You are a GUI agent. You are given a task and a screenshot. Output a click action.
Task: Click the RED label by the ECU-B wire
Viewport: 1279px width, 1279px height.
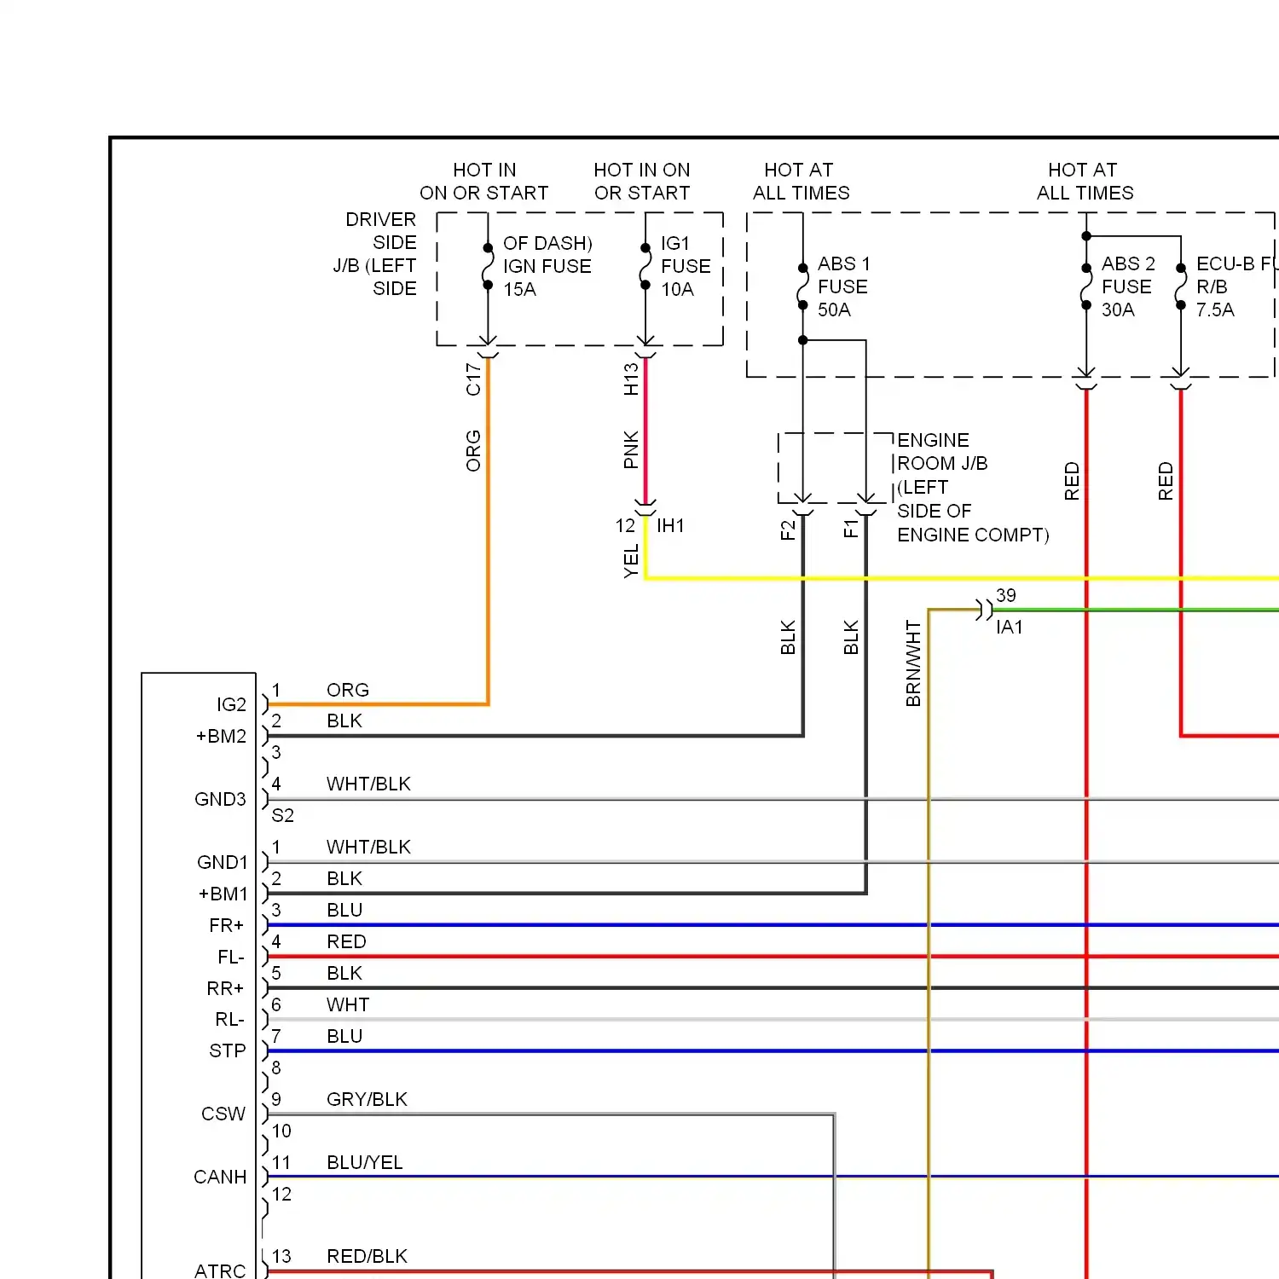click(x=1166, y=482)
